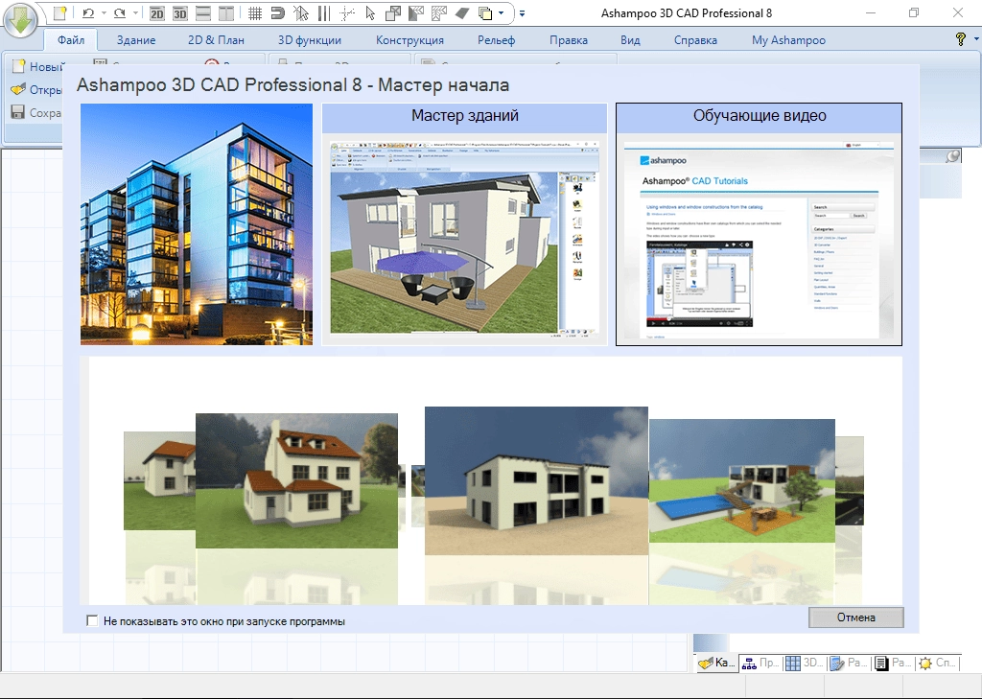Open the 2D & План tab
Viewport: 982px width, 699px height.
coord(216,40)
